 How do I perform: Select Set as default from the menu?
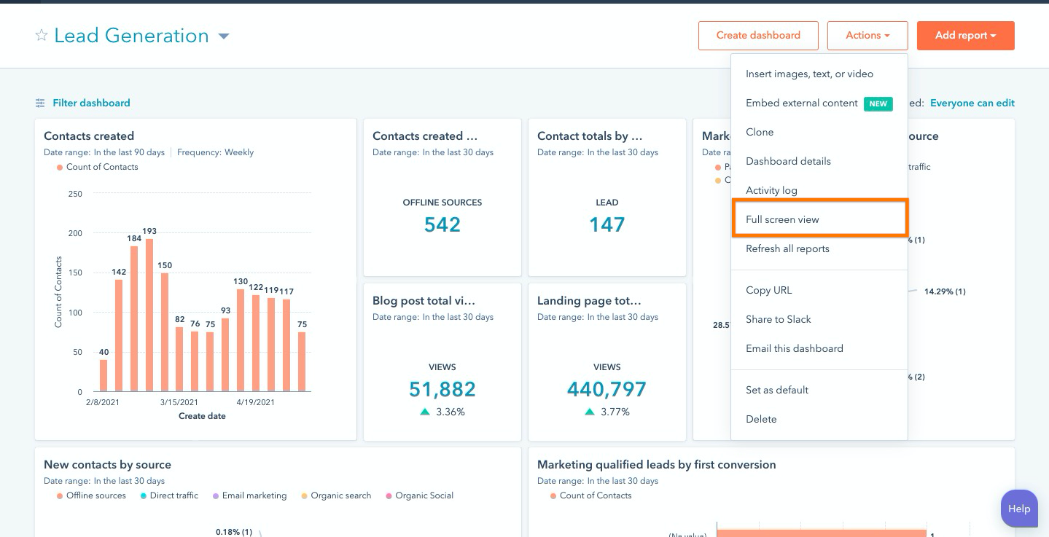pos(776,390)
